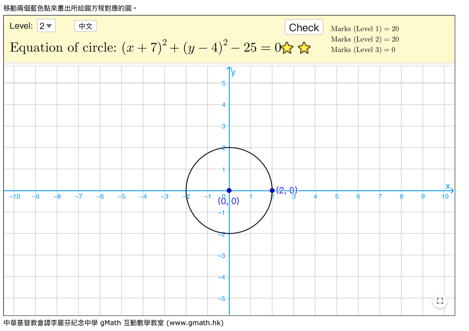The width and height of the screenshot is (469, 331).
Task: Click the x-axis label 10
Action: tap(445, 196)
